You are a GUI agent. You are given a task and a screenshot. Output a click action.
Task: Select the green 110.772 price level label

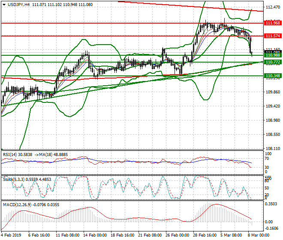click(x=273, y=62)
